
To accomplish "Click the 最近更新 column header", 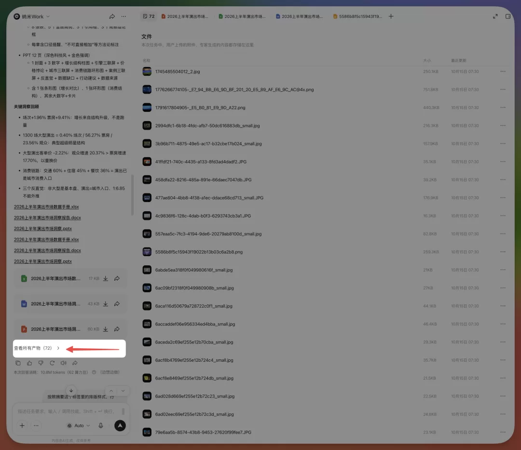I will click(x=459, y=60).
